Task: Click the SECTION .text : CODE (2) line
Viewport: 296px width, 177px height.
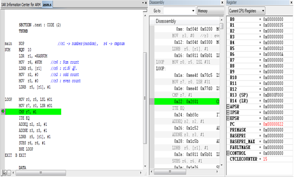Action: pos(40,25)
